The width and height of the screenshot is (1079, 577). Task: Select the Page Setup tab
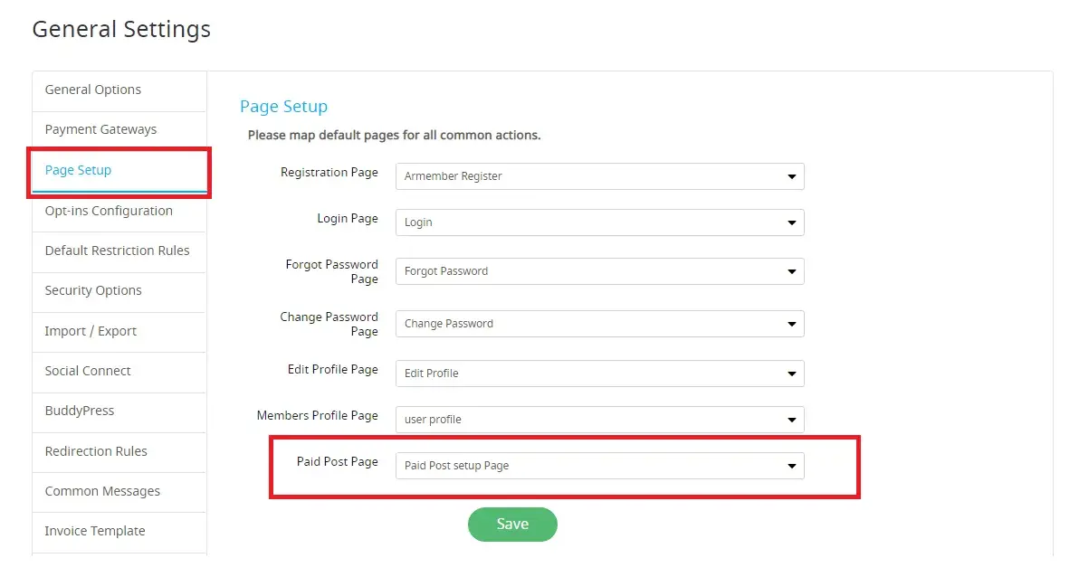click(79, 170)
